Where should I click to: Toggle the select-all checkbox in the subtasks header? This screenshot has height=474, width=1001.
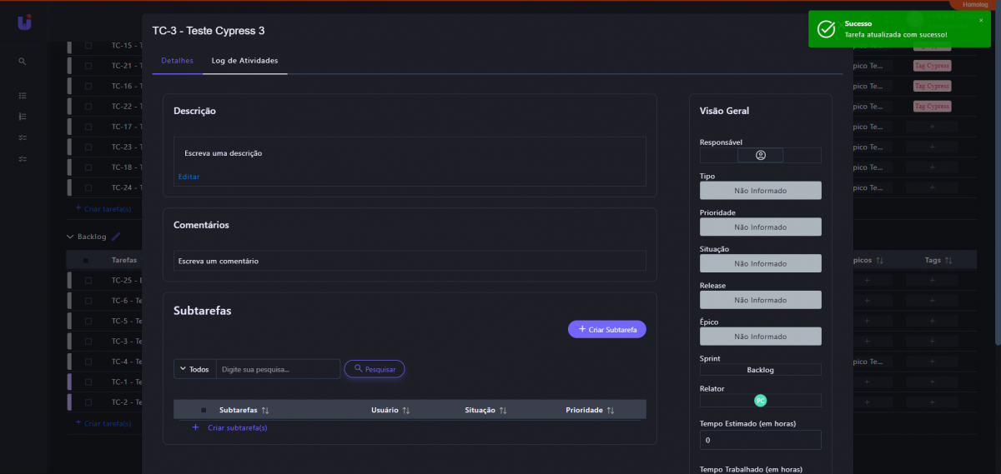point(204,411)
